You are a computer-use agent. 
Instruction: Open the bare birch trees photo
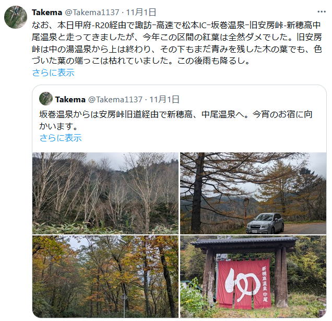coord(105,193)
